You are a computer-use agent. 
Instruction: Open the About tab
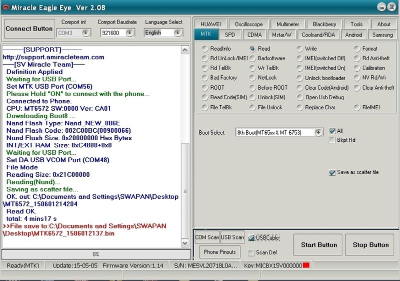[383, 24]
